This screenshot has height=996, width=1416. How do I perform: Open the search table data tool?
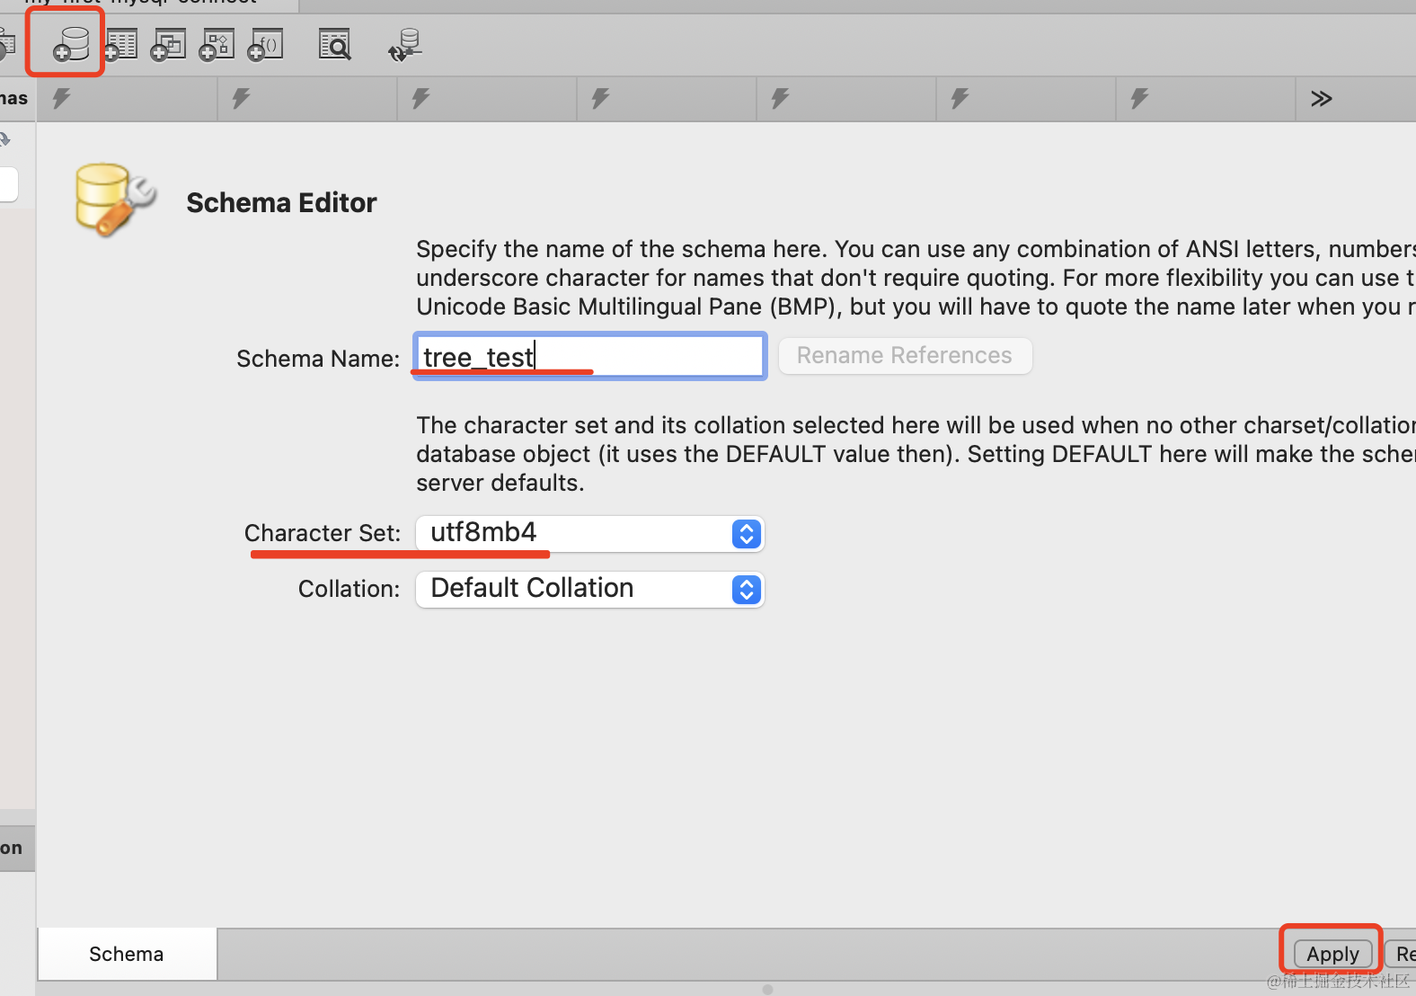tap(334, 44)
